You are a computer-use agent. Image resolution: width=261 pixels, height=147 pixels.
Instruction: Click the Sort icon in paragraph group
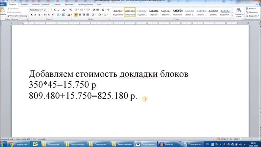(x=103, y=10)
